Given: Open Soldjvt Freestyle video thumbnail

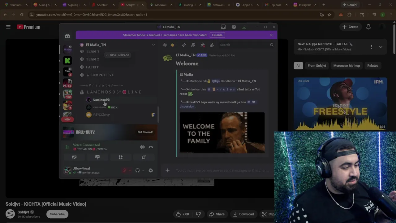Looking at the screenshot, I should click(340, 104).
